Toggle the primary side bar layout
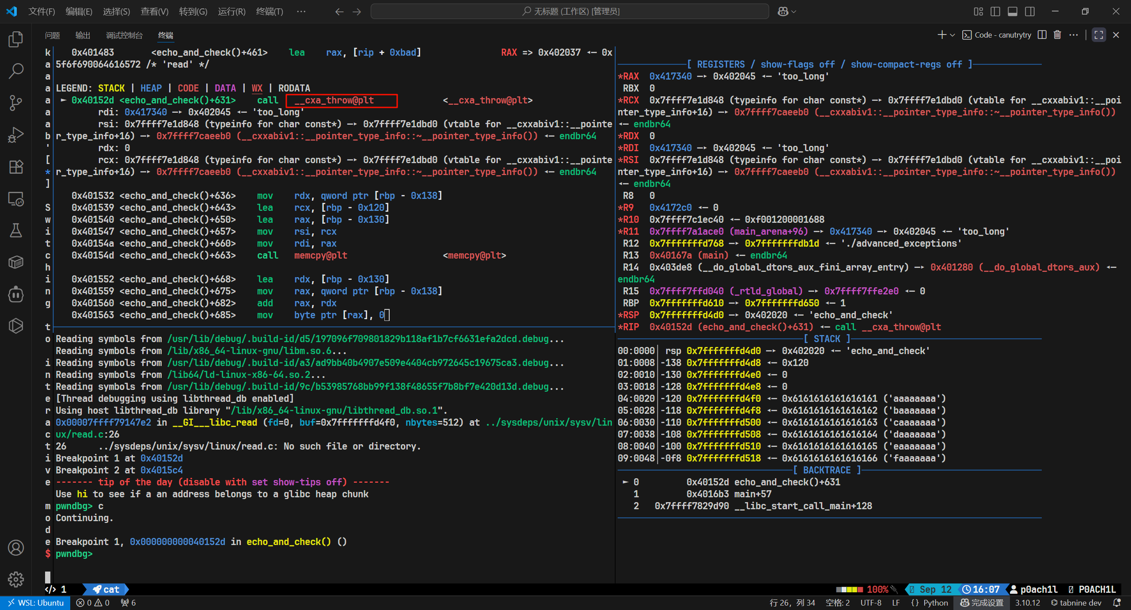This screenshot has width=1131, height=610. pos(995,11)
